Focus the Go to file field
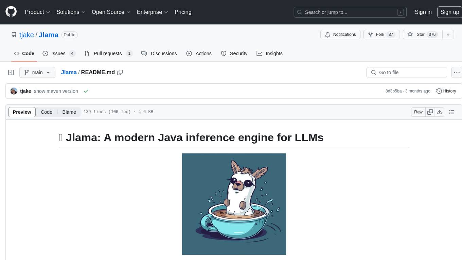This screenshot has width=462, height=260. (x=407, y=72)
